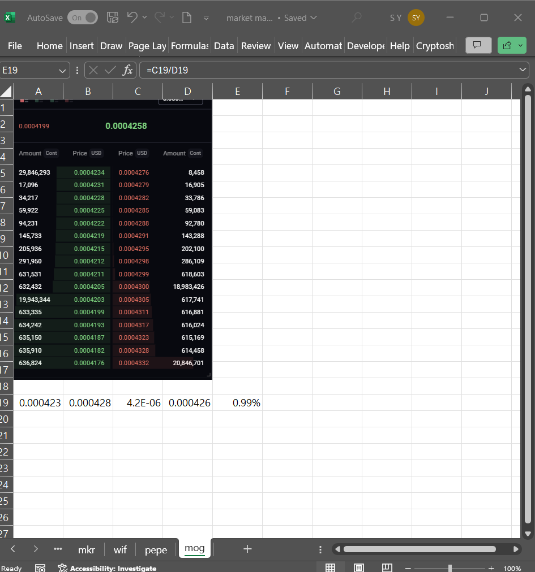Select cell B19 with 0.000428
The width and height of the screenshot is (535, 572).
[x=88, y=403]
